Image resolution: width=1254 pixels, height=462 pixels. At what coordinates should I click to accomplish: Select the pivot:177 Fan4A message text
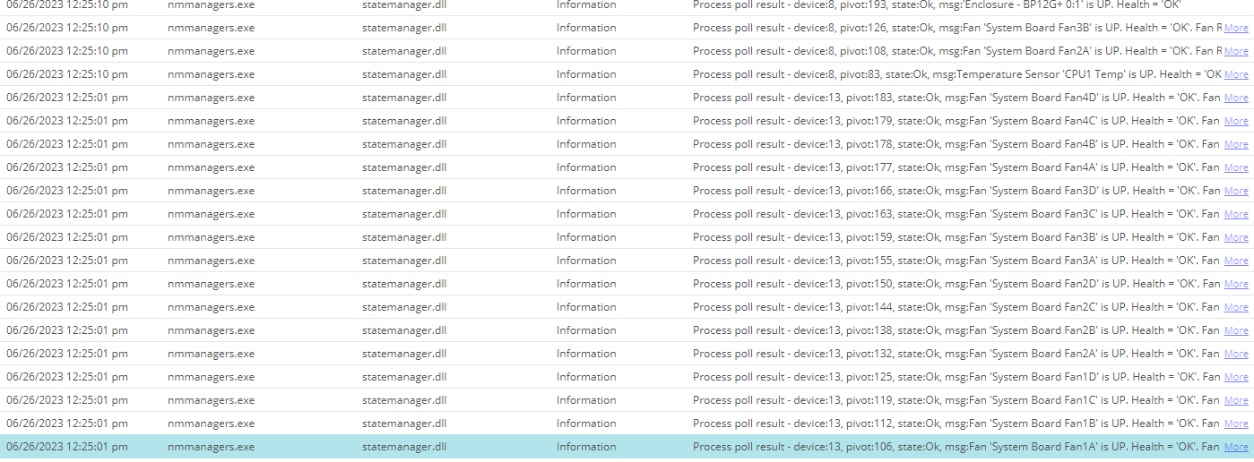click(957, 167)
